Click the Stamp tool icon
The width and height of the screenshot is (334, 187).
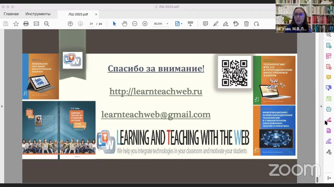tap(236, 24)
